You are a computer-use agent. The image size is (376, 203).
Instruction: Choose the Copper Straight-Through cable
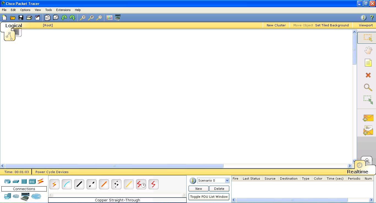pyautogui.click(x=79, y=184)
